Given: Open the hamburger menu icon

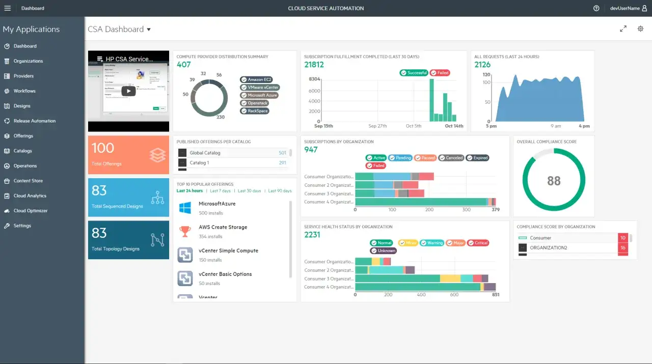Looking at the screenshot, I should tap(7, 8).
